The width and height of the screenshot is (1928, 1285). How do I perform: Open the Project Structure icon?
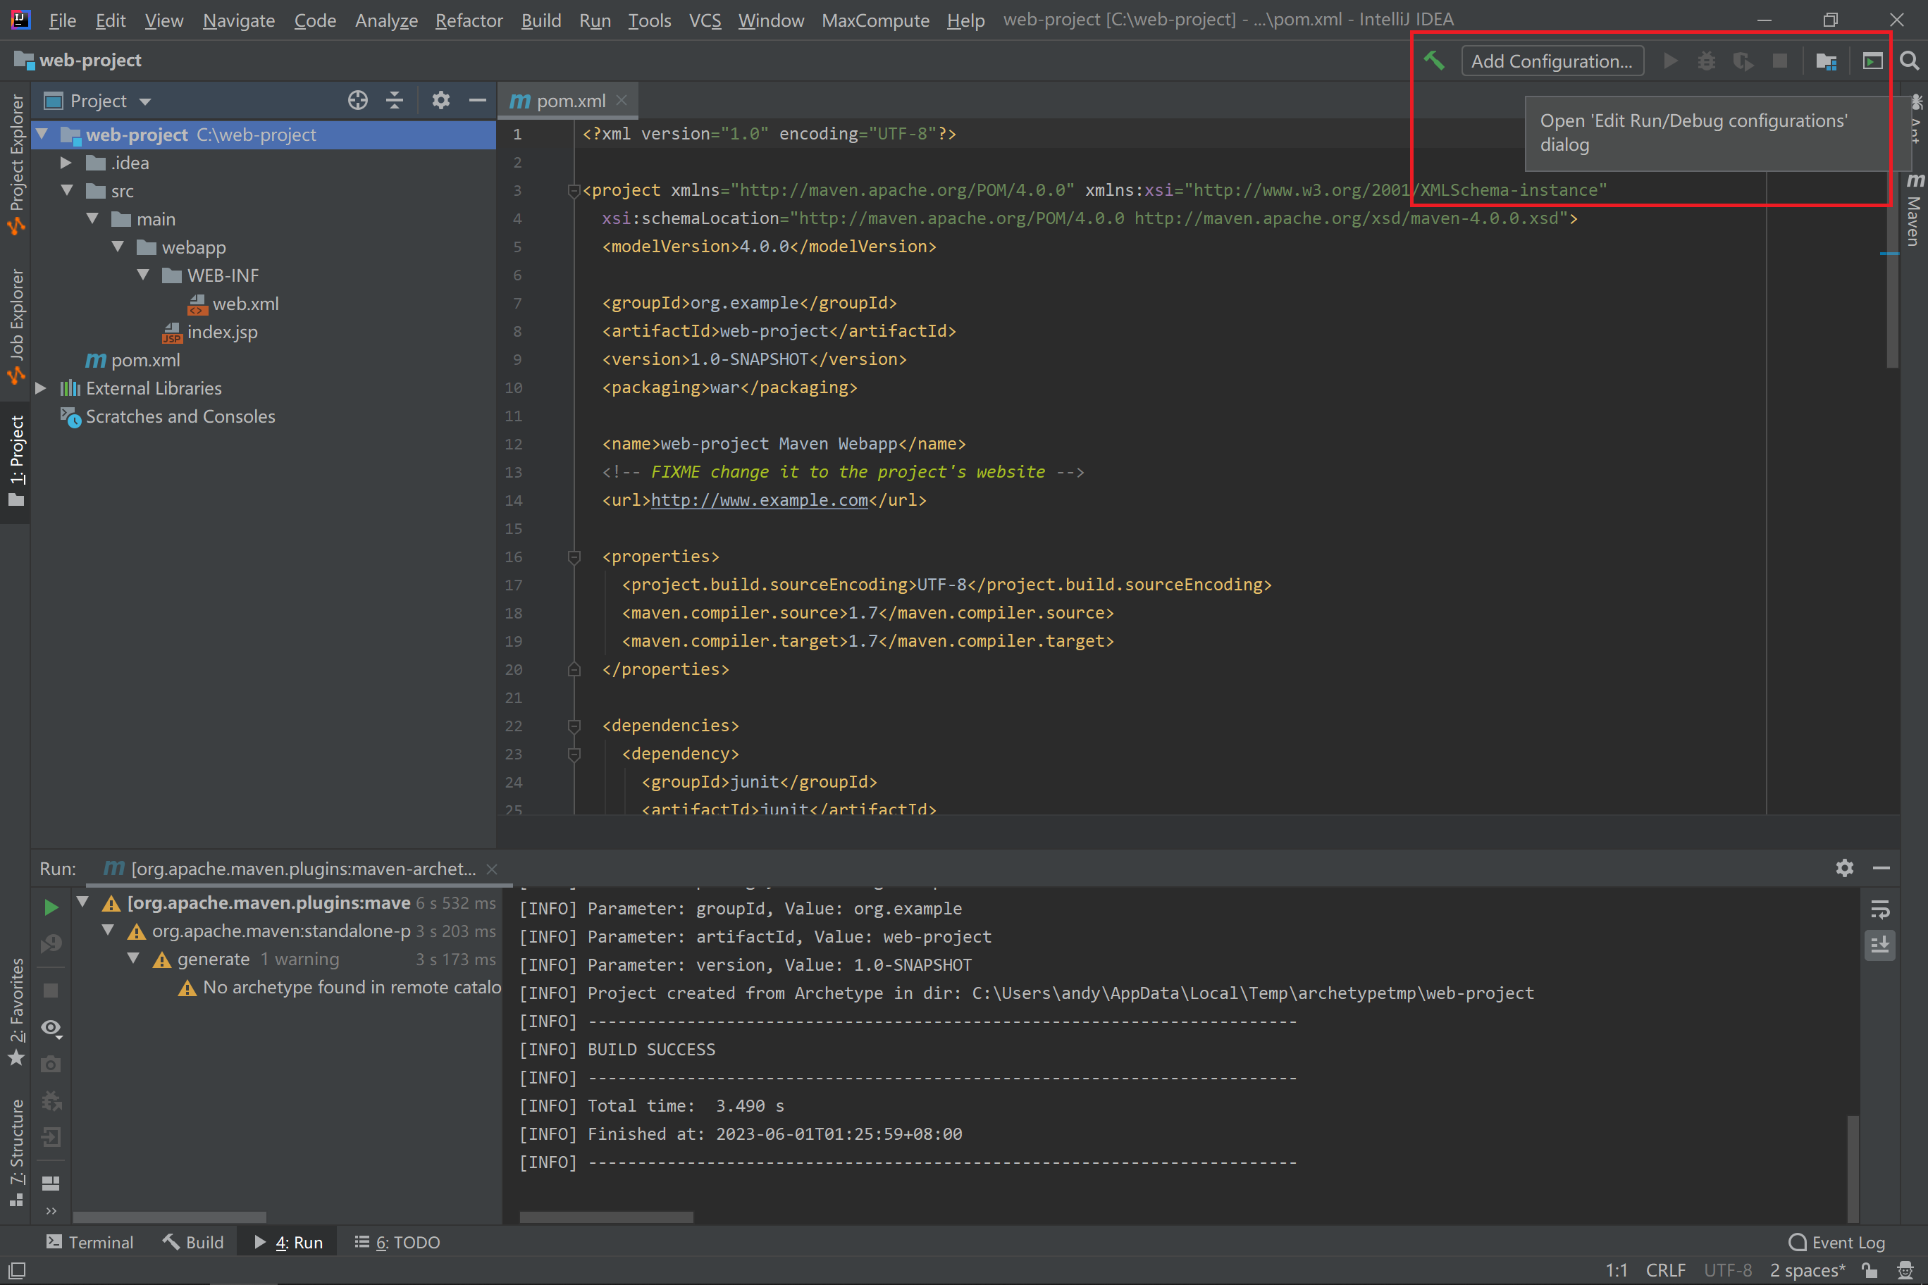point(1826,61)
